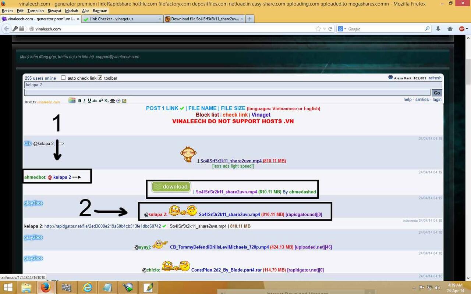Viewport: 471px width, 294px height.
Task: Apply underline formatting in chat toolbar
Action: coord(89,100)
